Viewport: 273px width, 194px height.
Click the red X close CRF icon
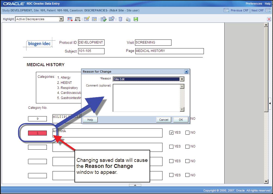[269, 19]
